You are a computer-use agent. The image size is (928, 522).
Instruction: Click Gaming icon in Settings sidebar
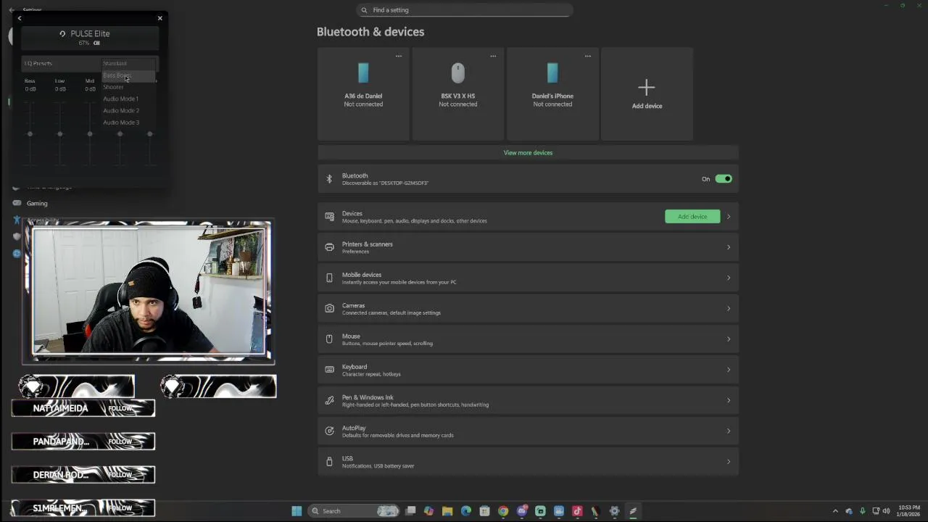17,204
